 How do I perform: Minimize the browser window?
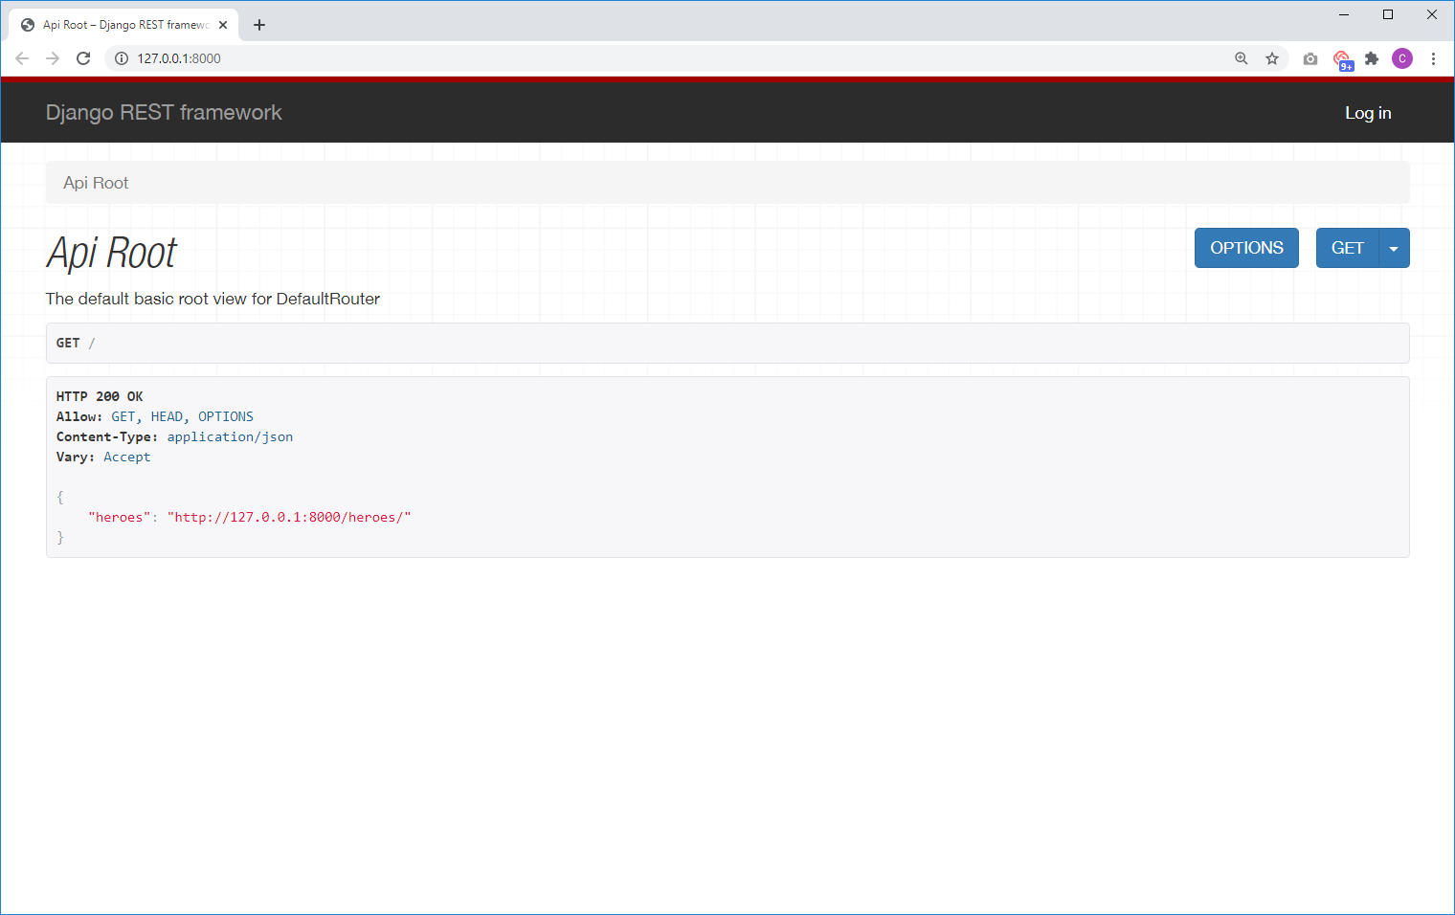(1344, 14)
